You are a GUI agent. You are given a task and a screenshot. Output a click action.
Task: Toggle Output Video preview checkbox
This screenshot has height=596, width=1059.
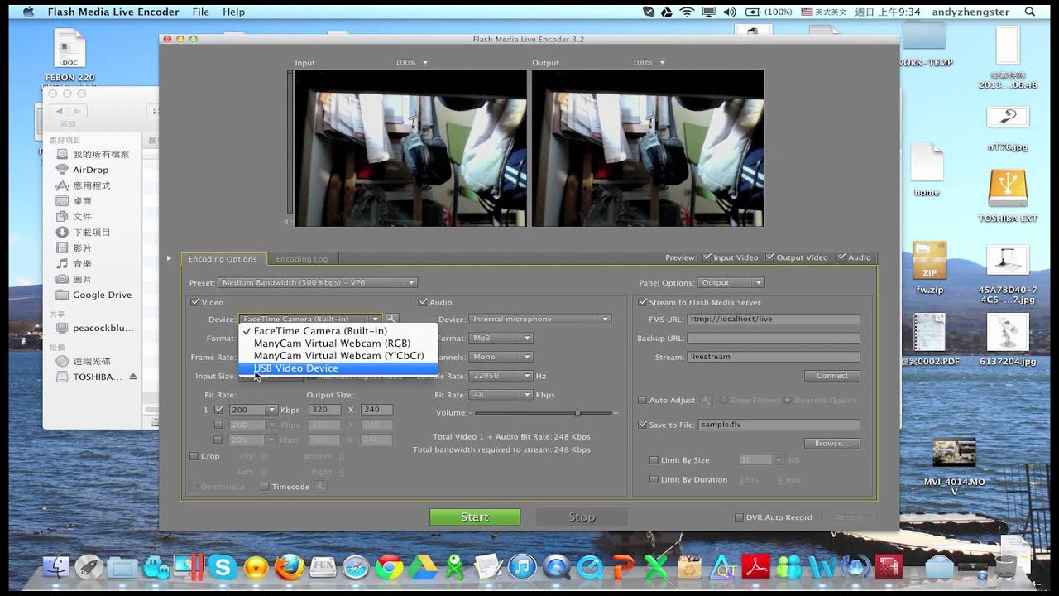point(770,257)
